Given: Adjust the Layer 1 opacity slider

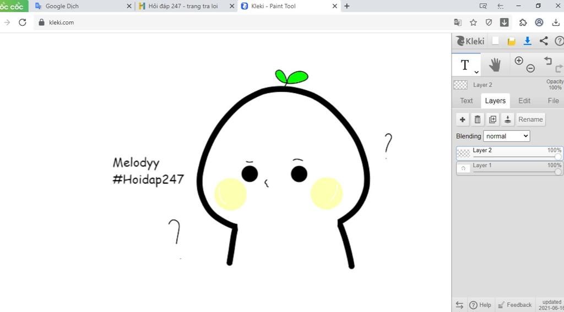Looking at the screenshot, I should tap(517, 172).
